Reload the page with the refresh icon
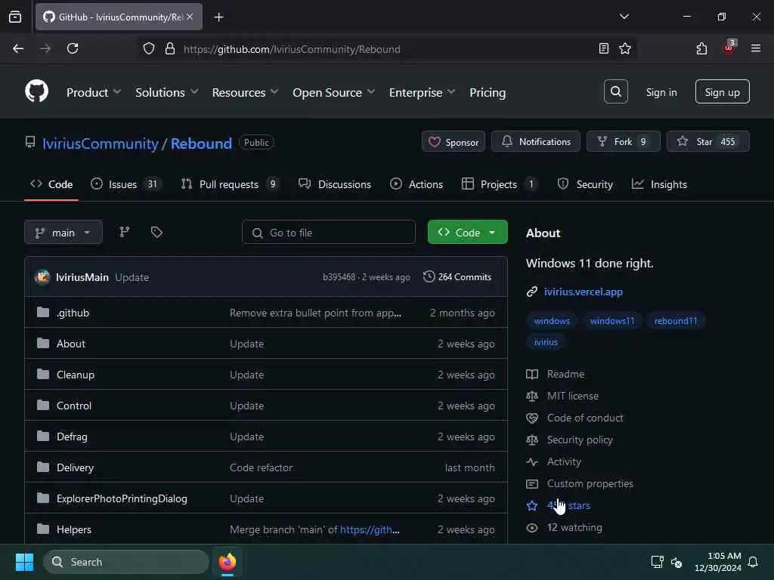The image size is (774, 580). coord(73,48)
